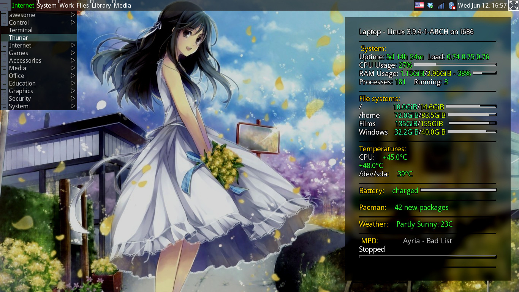Launch Thunar from the menu
This screenshot has height=292, width=519.
coord(38,38)
